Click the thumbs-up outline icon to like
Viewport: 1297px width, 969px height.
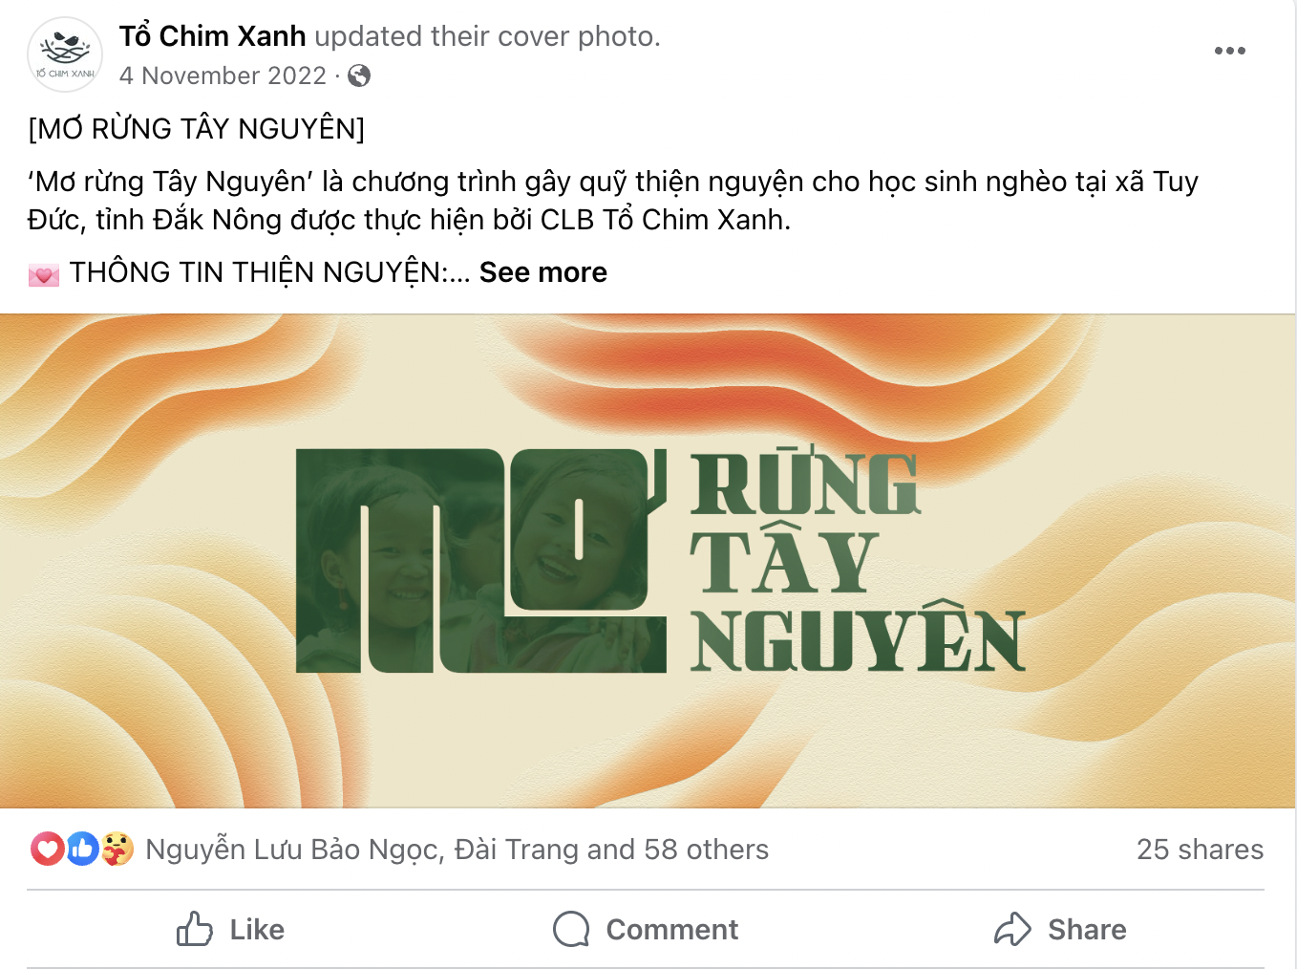pos(195,929)
